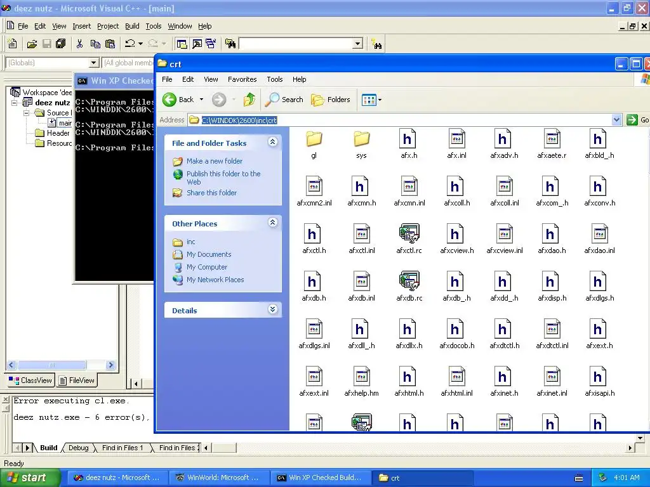Open the Insert menu in Visual C++

(81, 26)
